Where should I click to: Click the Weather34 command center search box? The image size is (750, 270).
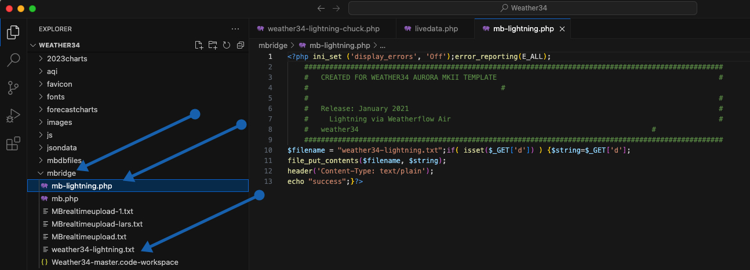tap(522, 8)
